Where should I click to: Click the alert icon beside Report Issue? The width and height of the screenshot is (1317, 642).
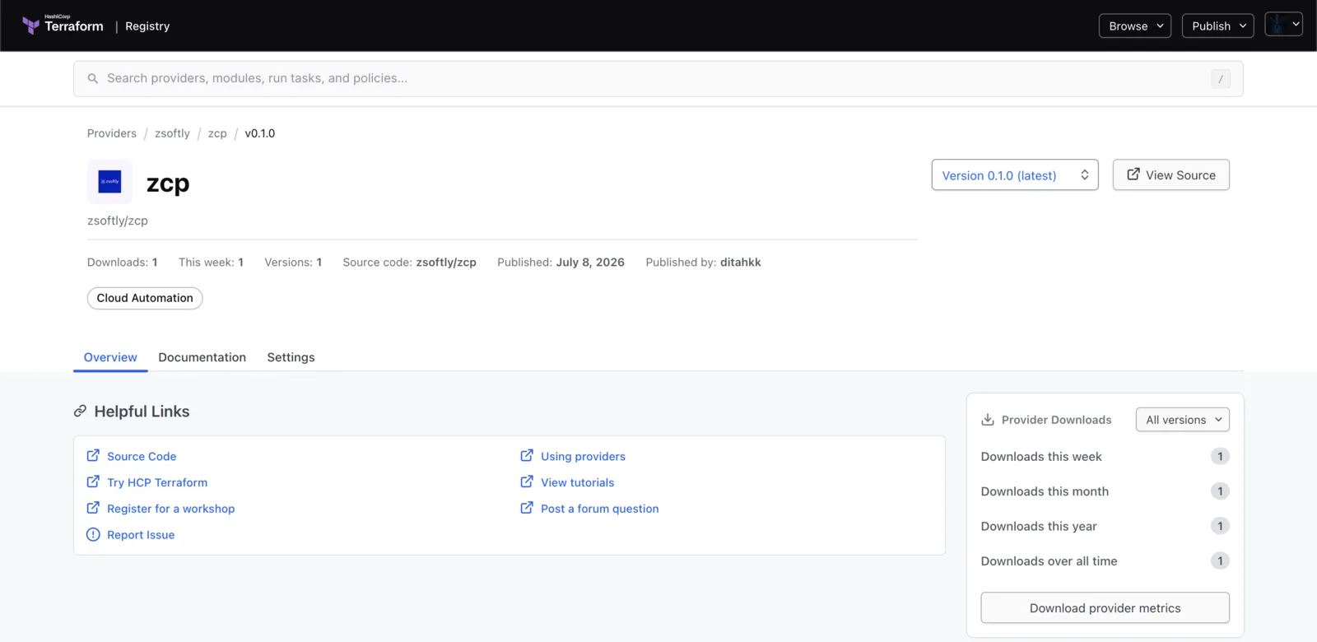pos(93,534)
